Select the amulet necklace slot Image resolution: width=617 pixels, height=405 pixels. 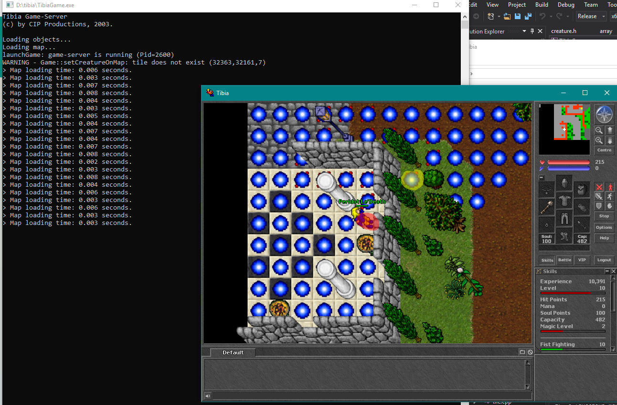coord(547,189)
